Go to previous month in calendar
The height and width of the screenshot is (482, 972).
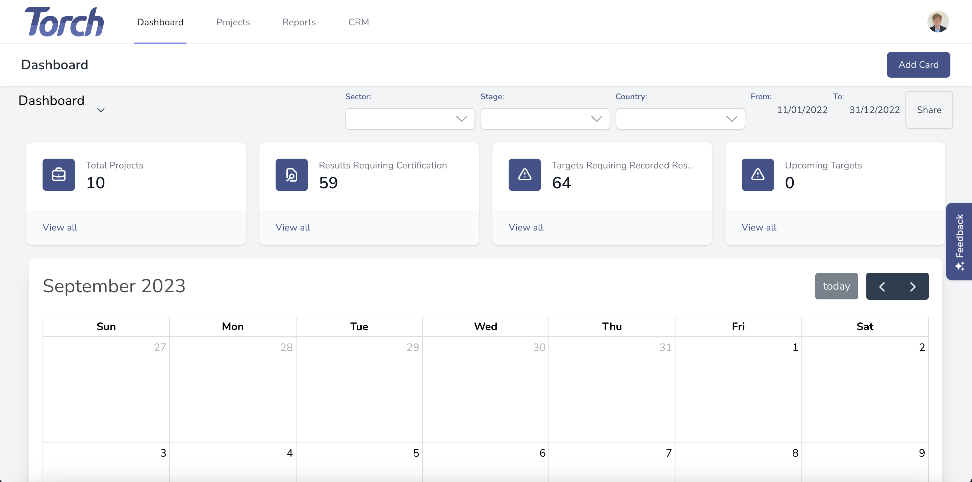coord(882,286)
